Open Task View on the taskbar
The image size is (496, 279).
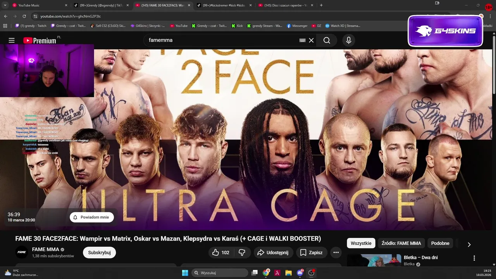coord(255,273)
